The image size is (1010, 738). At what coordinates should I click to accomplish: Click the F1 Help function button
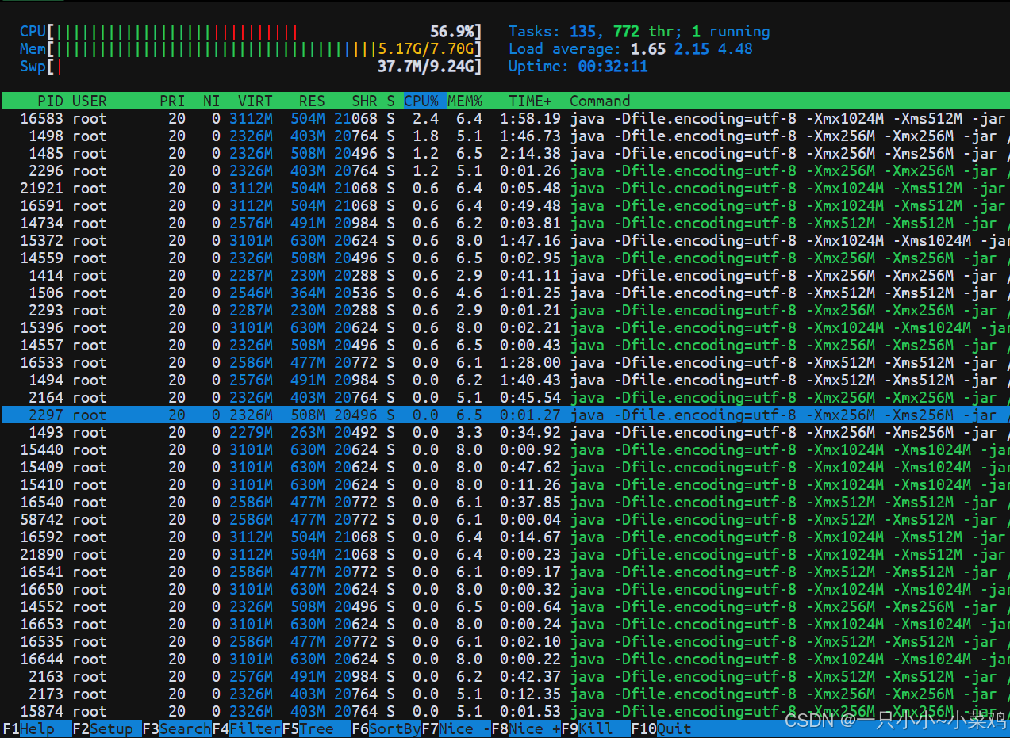point(36,729)
